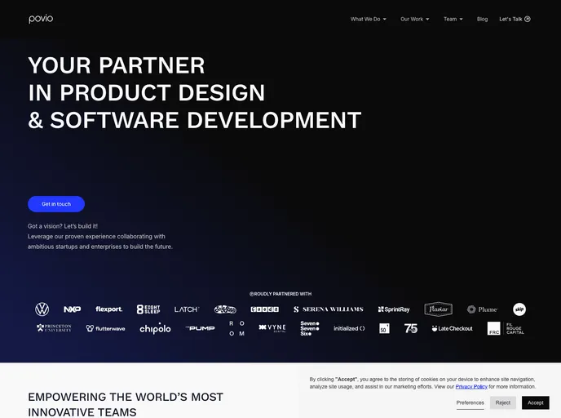Click the Povio logo in header
The width and height of the screenshot is (561, 418).
[41, 19]
